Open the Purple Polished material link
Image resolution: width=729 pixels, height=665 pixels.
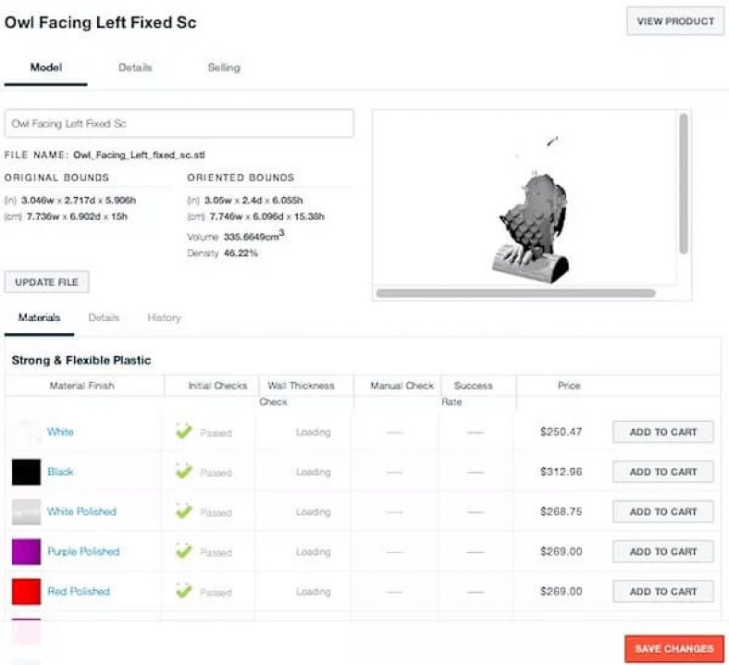click(x=83, y=551)
